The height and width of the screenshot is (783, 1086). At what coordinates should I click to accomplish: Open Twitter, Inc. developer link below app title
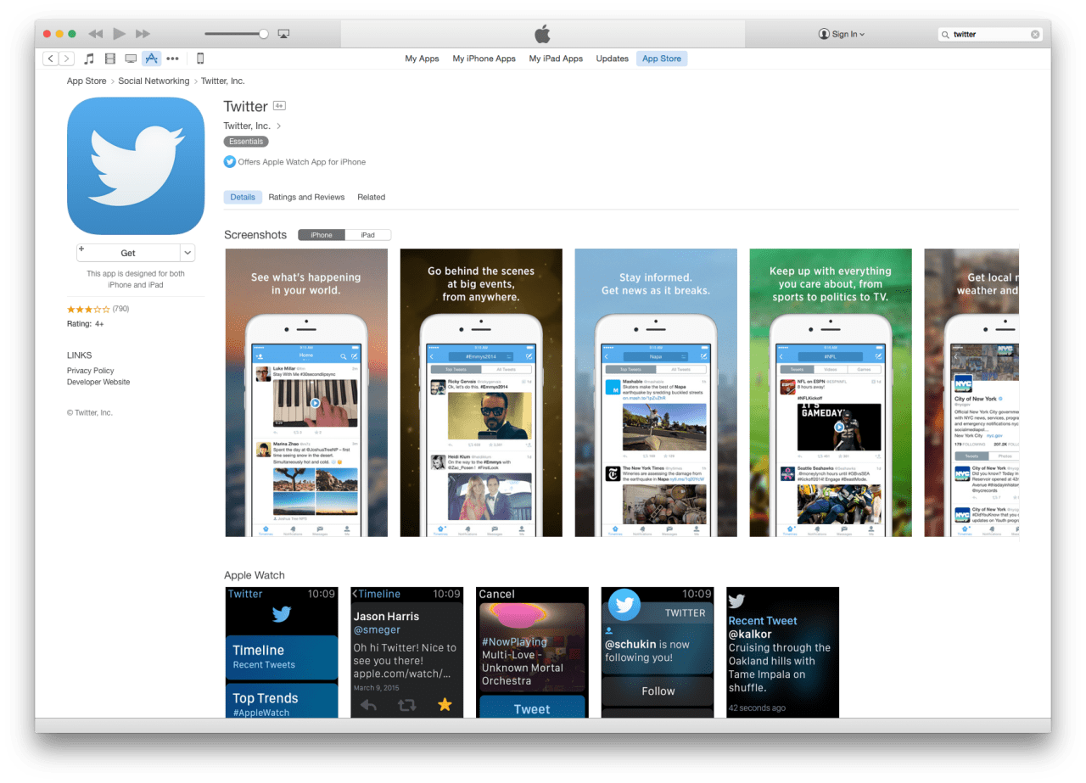point(252,126)
